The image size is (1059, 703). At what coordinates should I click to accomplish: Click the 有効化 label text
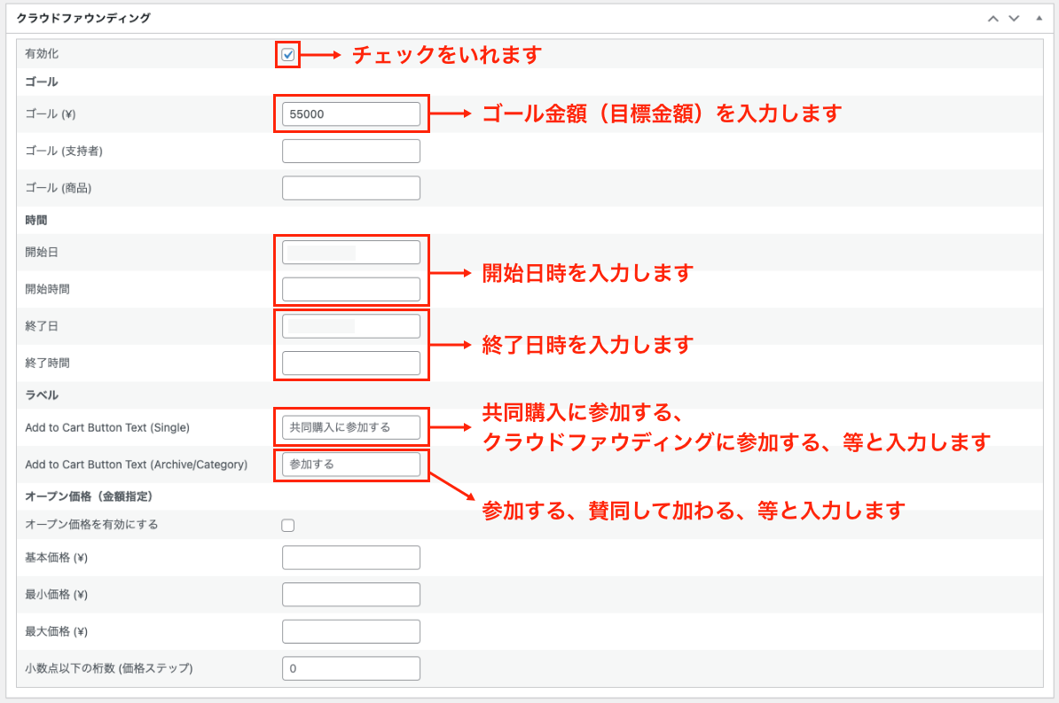(42, 54)
